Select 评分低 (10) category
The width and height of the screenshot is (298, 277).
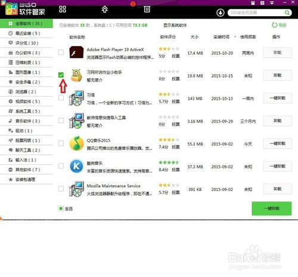[26, 43]
